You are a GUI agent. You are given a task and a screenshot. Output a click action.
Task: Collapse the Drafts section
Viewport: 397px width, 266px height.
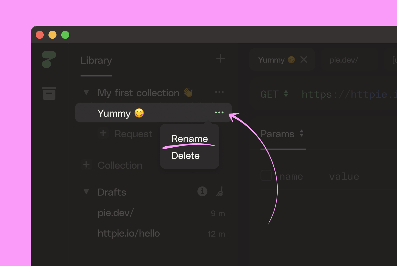[86, 192]
